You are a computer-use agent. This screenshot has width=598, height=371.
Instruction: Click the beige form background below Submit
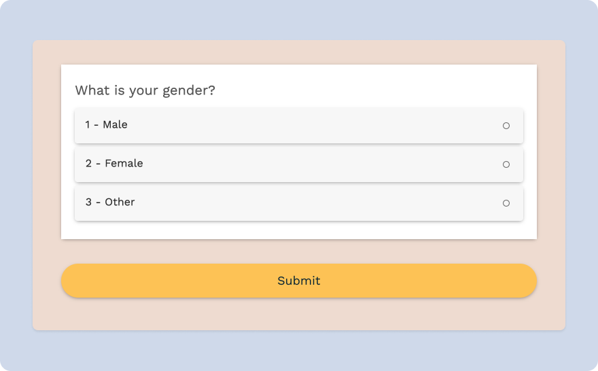(298, 315)
